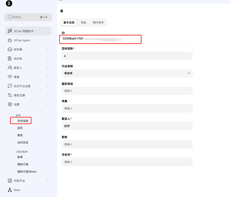
Task: Expand the 收件箱 chevron
Action: pyautogui.click(x=48, y=49)
